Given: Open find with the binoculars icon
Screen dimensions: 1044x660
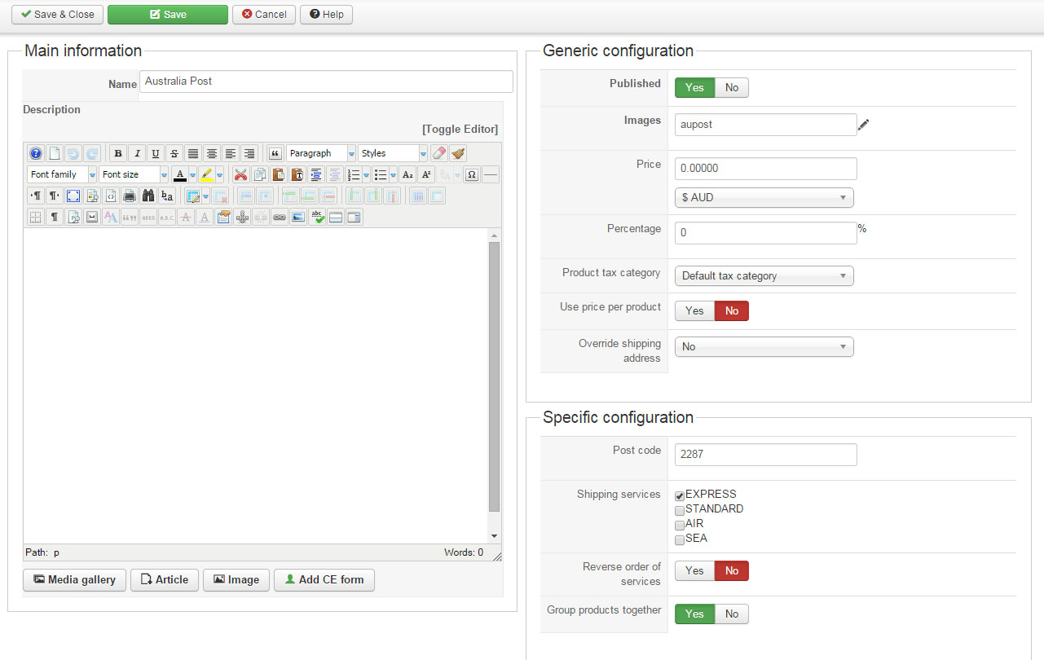Looking at the screenshot, I should 148,196.
